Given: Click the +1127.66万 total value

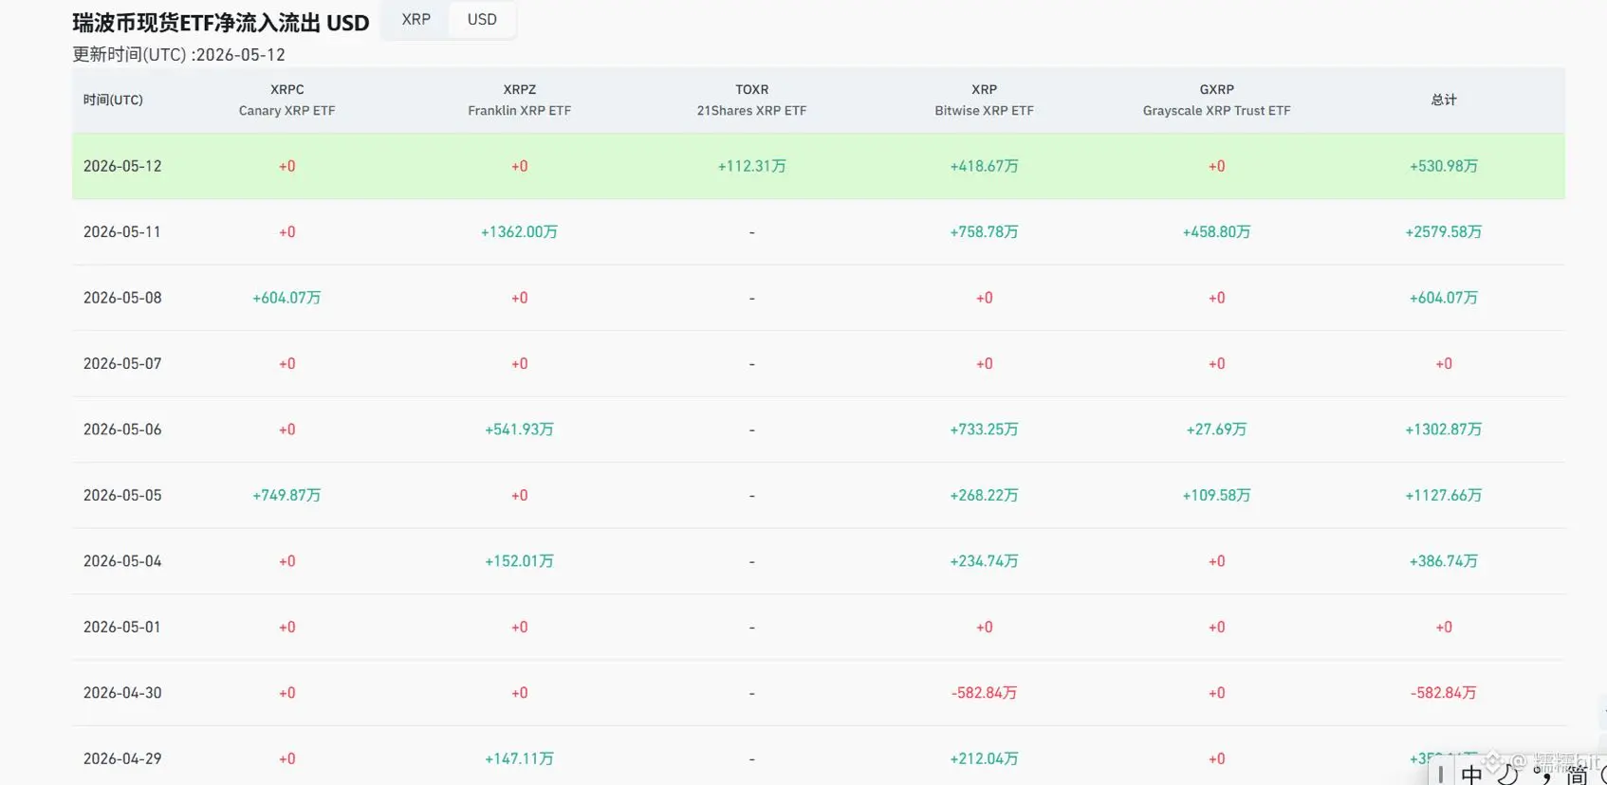Looking at the screenshot, I should [1444, 495].
